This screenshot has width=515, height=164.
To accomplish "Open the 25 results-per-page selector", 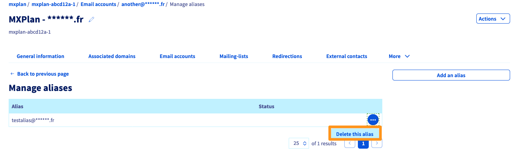I will pos(298,143).
